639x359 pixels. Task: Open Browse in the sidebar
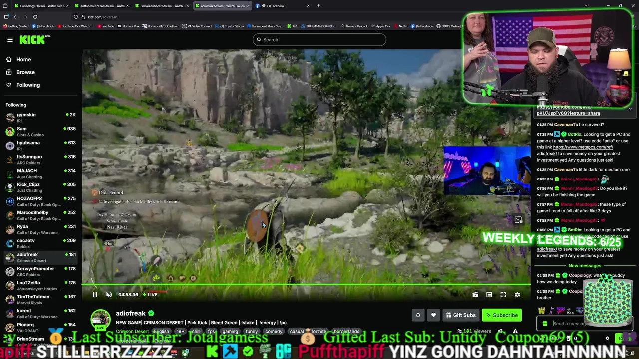pos(25,72)
